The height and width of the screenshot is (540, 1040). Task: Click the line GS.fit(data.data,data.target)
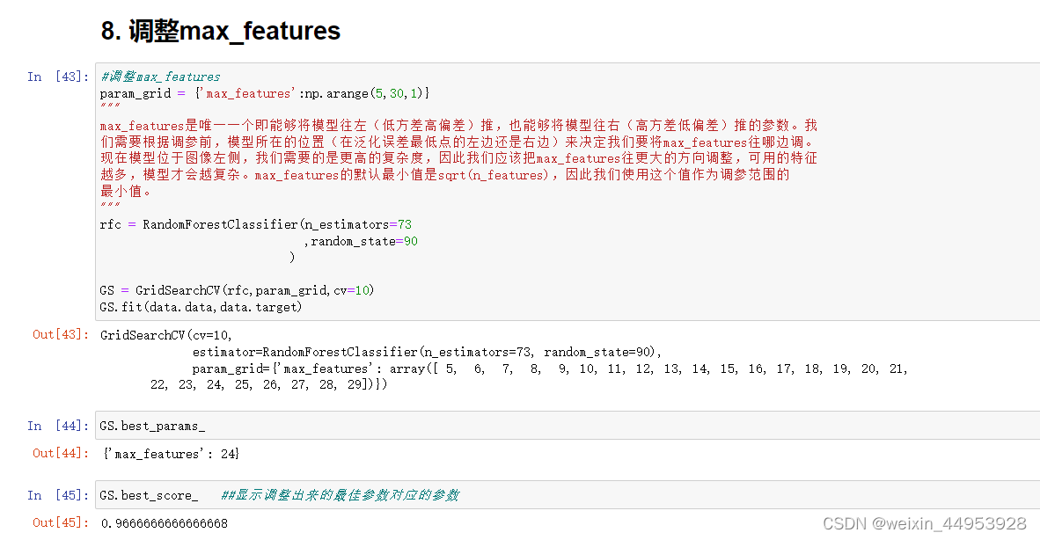coord(201,307)
